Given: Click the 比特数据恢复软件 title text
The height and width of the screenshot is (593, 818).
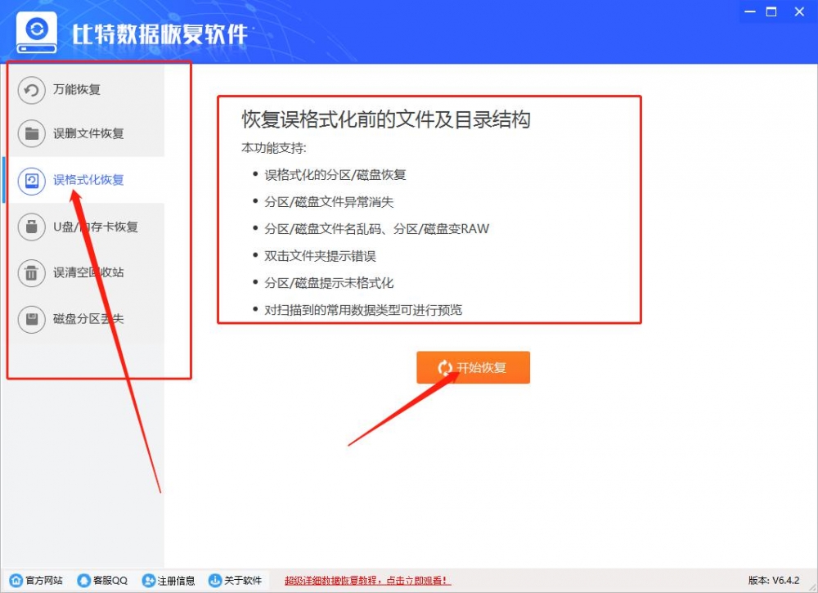Looking at the screenshot, I should pyautogui.click(x=160, y=34).
